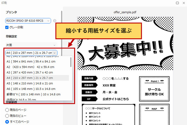Select 郵便ﾊｶﾞｷ (100 x 148 mm) paper size
The width and height of the screenshot is (187, 125).
(x=37, y=94)
